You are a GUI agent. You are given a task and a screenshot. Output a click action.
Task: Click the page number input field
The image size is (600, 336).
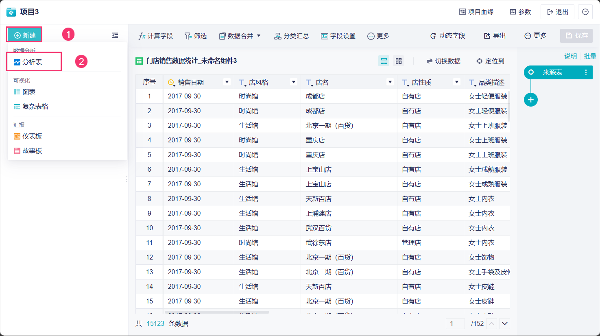(x=455, y=323)
